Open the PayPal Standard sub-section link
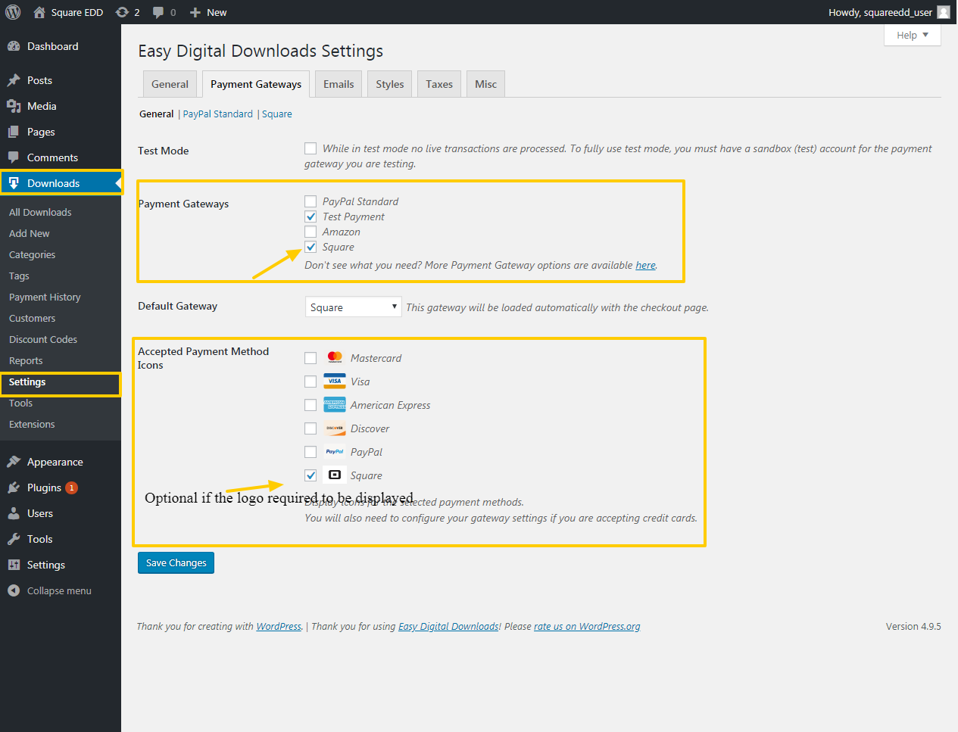This screenshot has height=732, width=958. tap(218, 114)
